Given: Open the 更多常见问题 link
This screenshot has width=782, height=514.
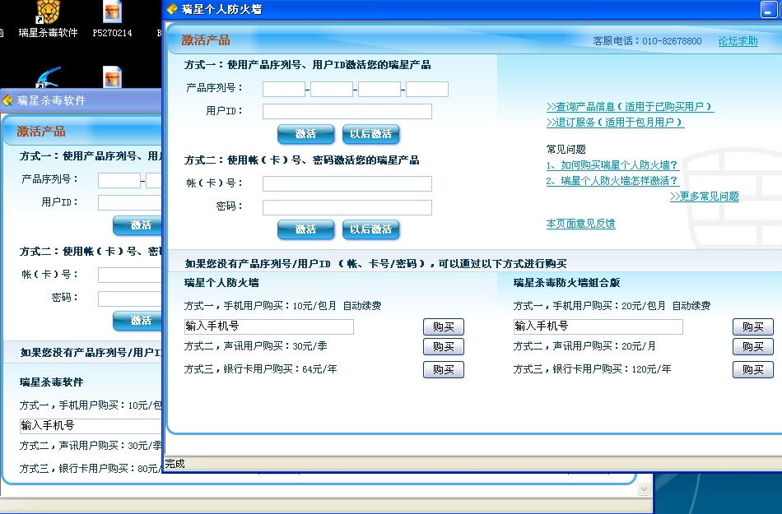Looking at the screenshot, I should [704, 197].
